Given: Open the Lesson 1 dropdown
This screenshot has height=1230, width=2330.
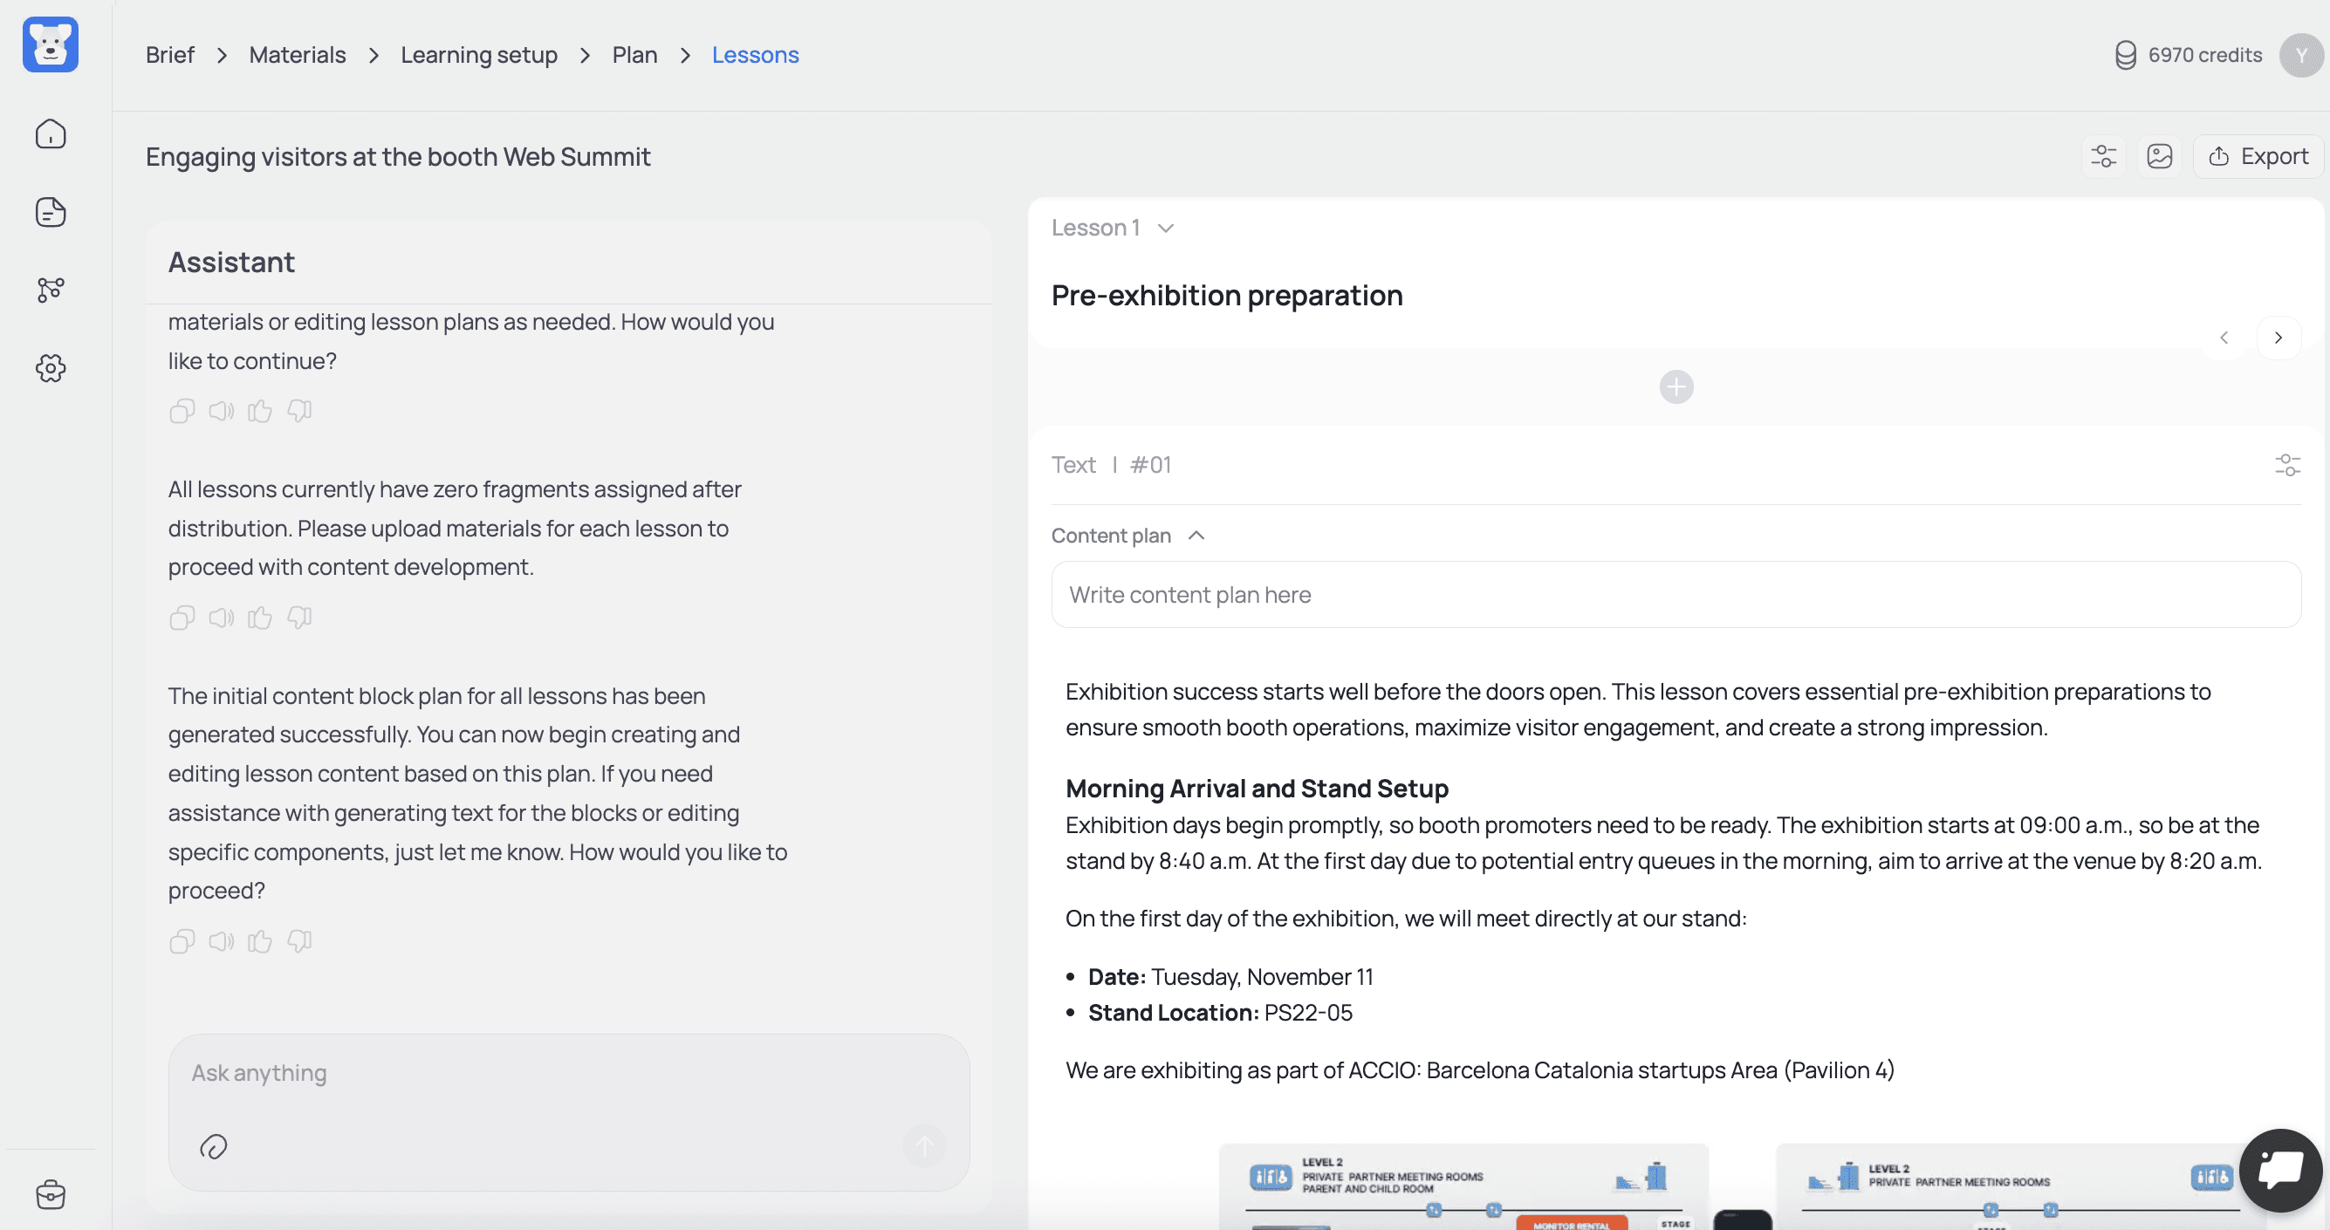Looking at the screenshot, I should [1165, 227].
